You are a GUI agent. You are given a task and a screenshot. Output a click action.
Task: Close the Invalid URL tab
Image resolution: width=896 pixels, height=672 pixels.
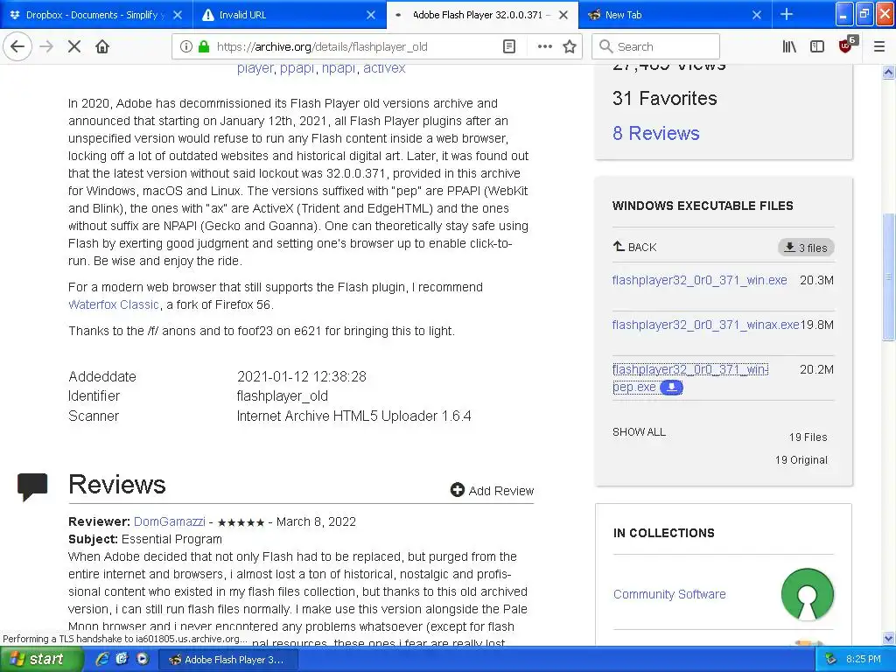pos(371,15)
